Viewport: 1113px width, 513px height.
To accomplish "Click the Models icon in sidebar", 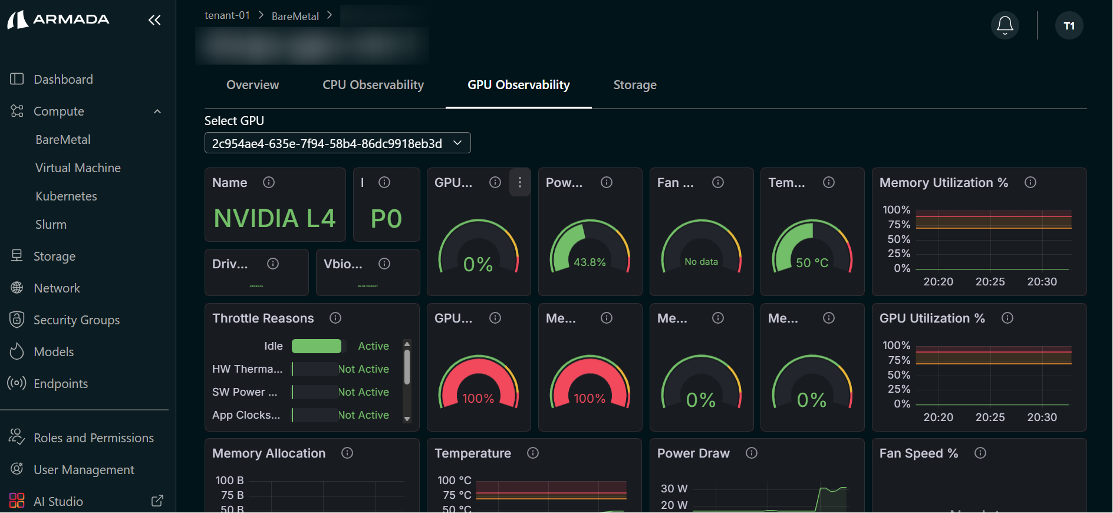I will tap(17, 351).
